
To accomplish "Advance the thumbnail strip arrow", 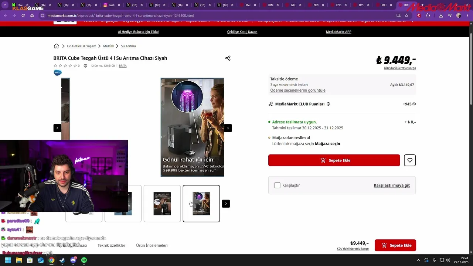I will (226, 204).
